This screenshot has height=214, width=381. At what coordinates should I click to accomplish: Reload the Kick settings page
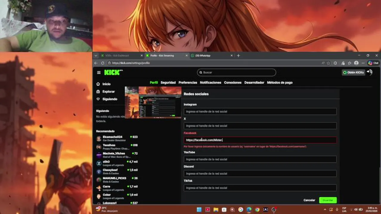click(103, 63)
